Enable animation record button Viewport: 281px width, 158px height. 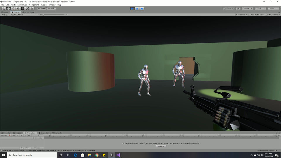pos(10,135)
